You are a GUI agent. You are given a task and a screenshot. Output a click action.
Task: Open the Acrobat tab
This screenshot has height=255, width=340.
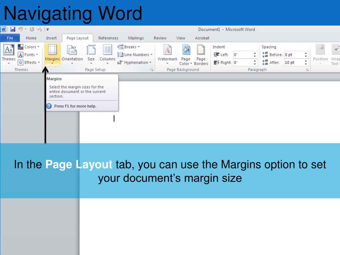[202, 38]
